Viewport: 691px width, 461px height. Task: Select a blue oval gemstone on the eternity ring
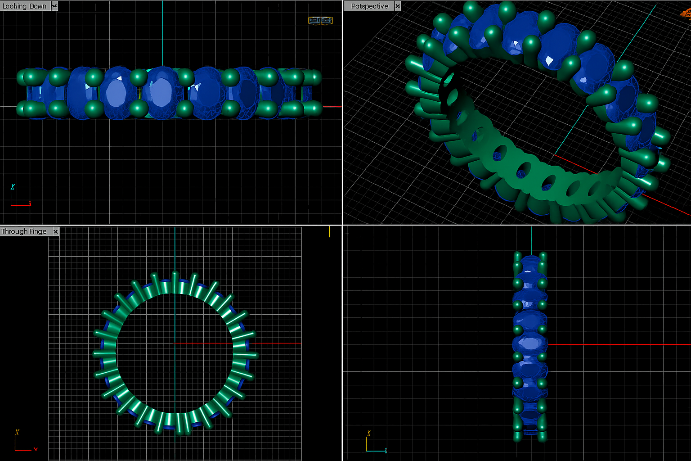pyautogui.click(x=162, y=92)
